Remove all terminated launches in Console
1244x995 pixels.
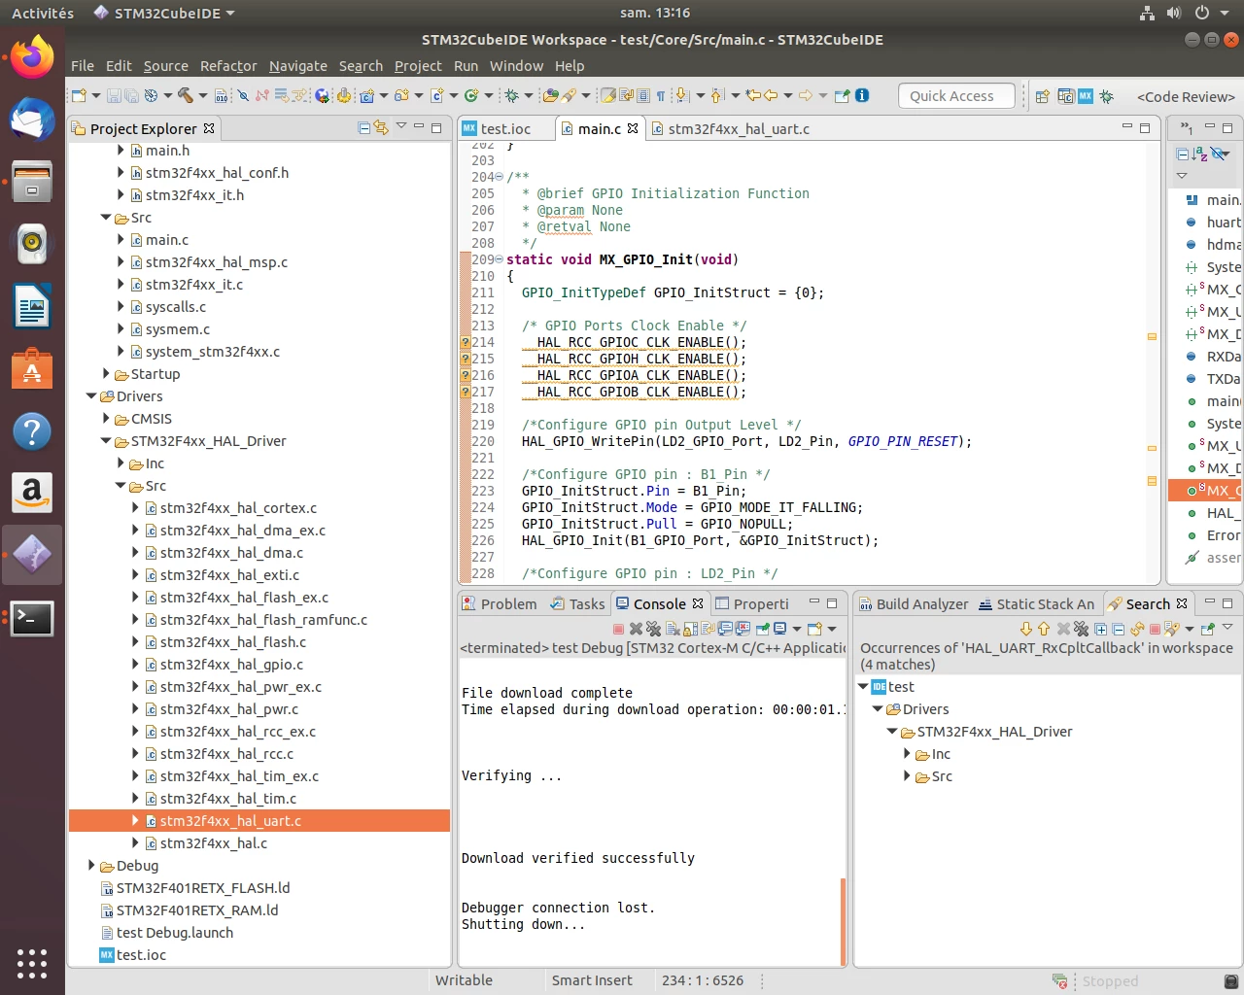654,629
